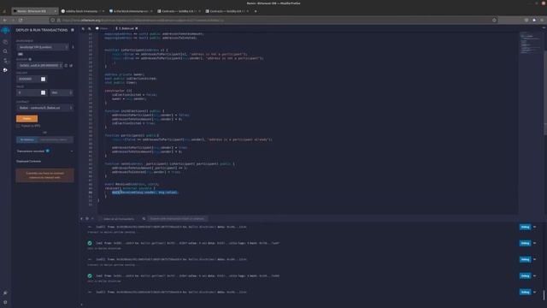547x308 pixels.
Task: Open the Settings gear in Remix sidebar
Action: pos(5,302)
